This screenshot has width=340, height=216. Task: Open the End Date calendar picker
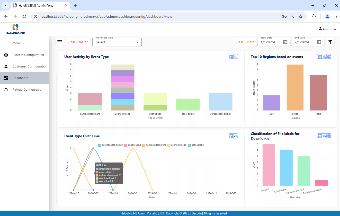(x=319, y=42)
